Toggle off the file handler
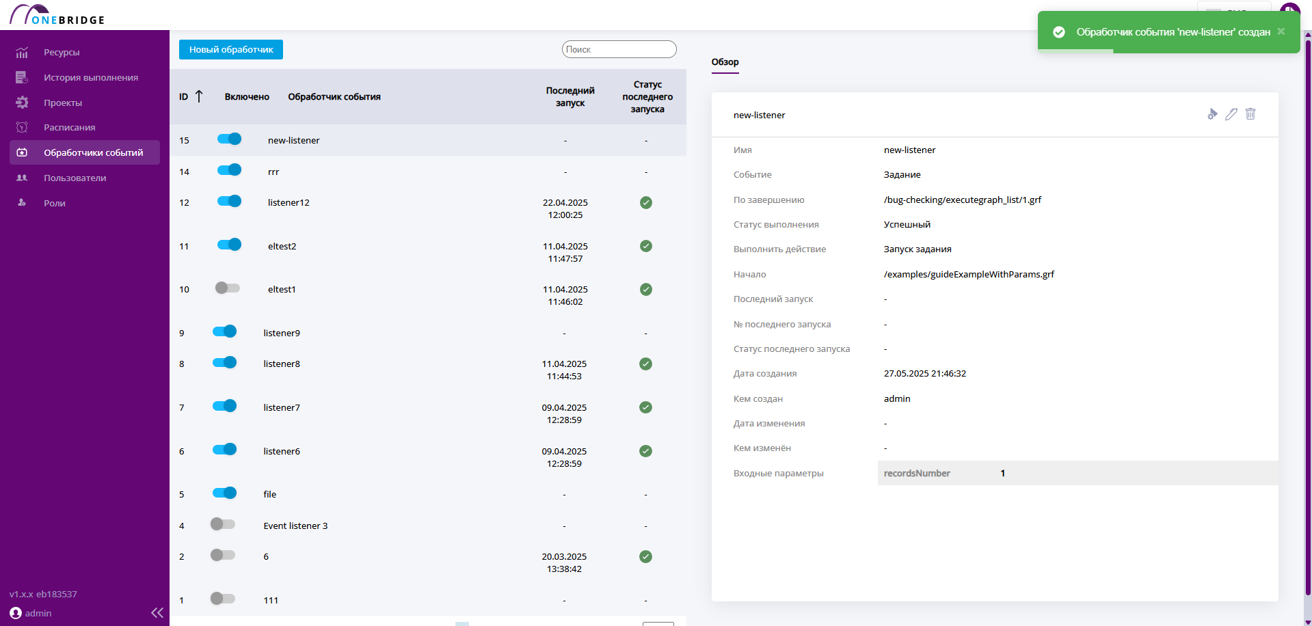This screenshot has width=1312, height=626. (224, 493)
